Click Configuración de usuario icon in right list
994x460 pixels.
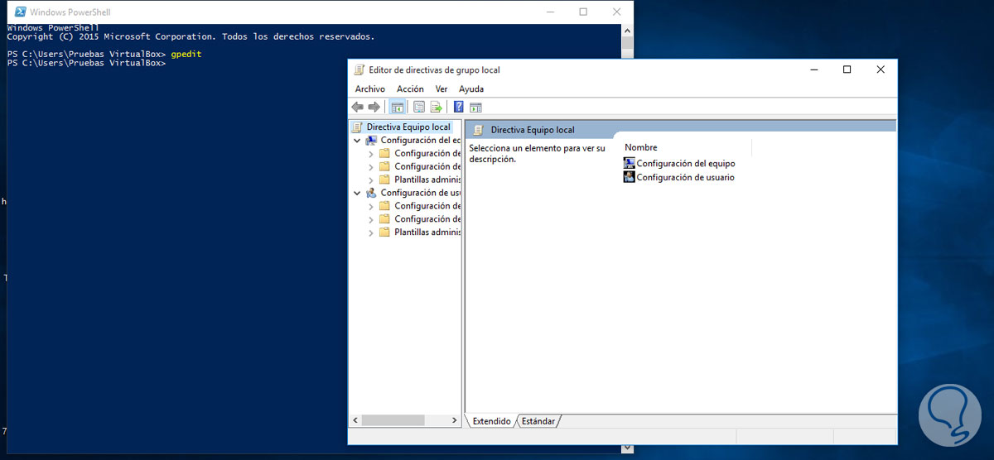pyautogui.click(x=630, y=177)
